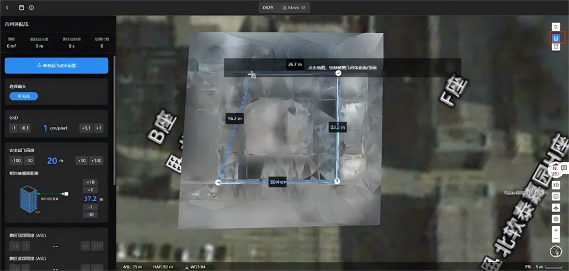Click the building diagram illustration

[28, 199]
